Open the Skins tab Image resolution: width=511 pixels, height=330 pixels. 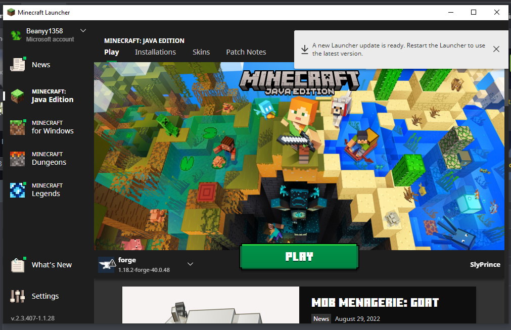click(x=201, y=52)
